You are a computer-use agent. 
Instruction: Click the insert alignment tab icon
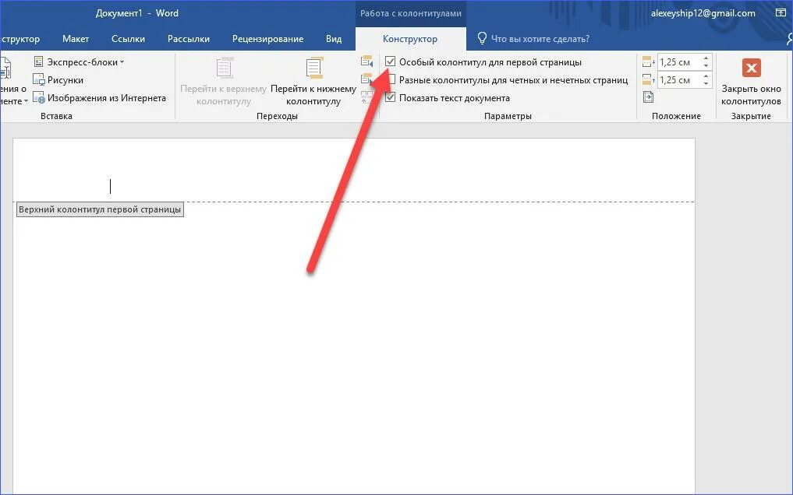[x=649, y=97]
